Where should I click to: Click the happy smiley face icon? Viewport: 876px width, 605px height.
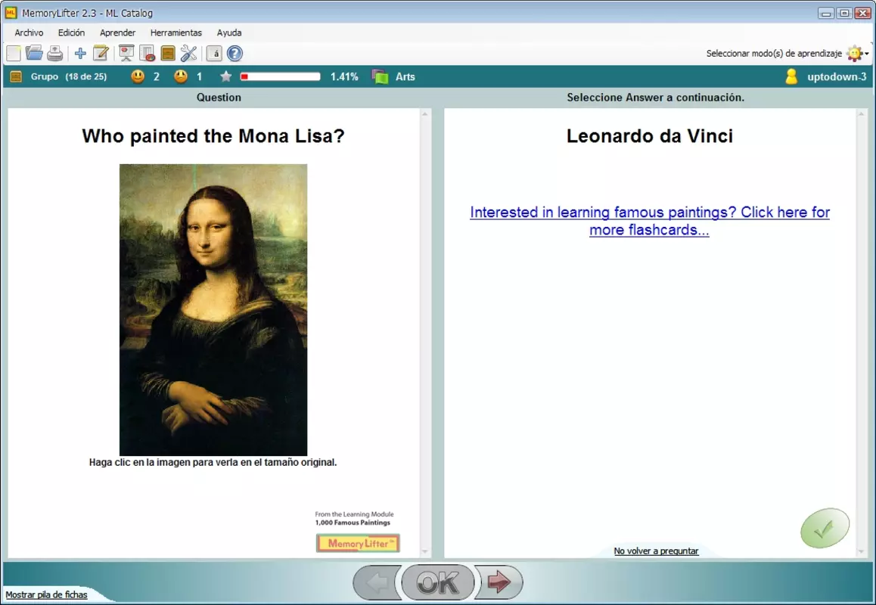138,76
